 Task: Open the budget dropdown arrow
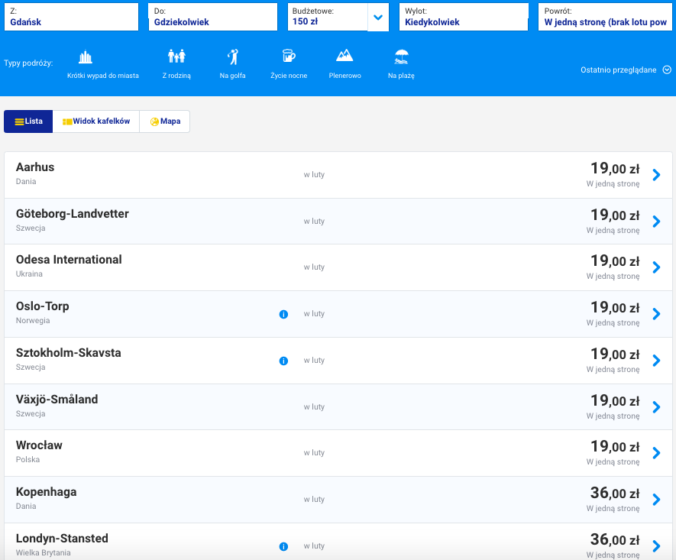pos(378,17)
